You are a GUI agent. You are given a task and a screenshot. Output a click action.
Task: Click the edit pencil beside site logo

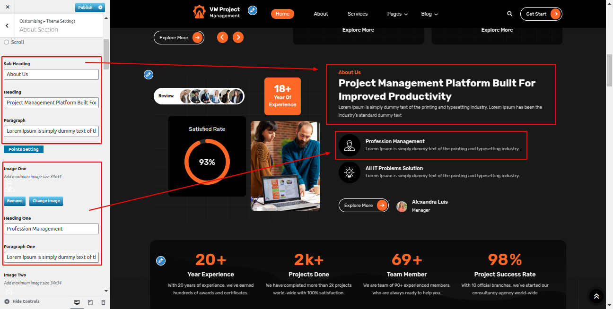click(253, 10)
